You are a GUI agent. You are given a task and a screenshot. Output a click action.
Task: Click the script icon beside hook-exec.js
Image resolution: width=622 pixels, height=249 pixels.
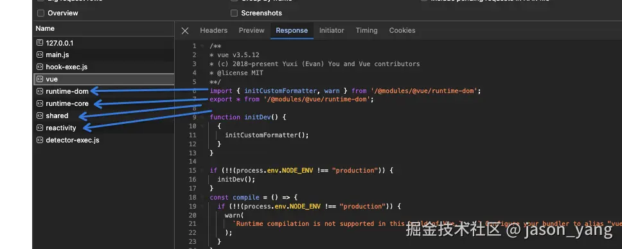coord(40,67)
